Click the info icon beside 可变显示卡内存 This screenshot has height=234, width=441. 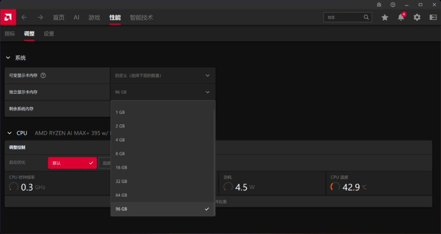pos(43,75)
